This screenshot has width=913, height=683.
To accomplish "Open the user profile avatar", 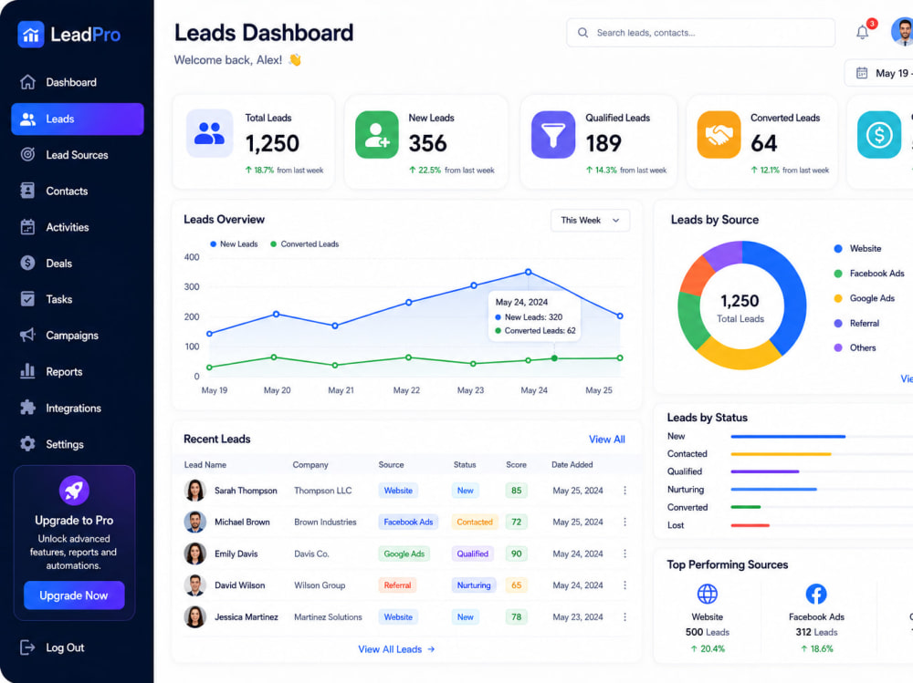I will point(902,31).
